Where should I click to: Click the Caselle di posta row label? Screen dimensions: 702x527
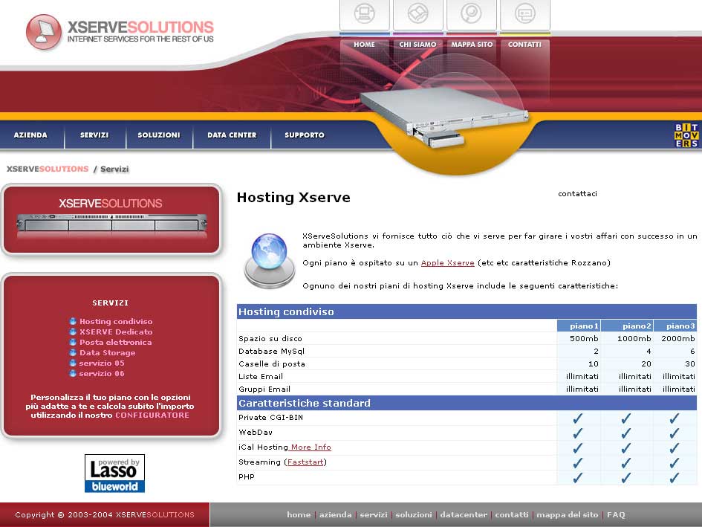coord(272,363)
